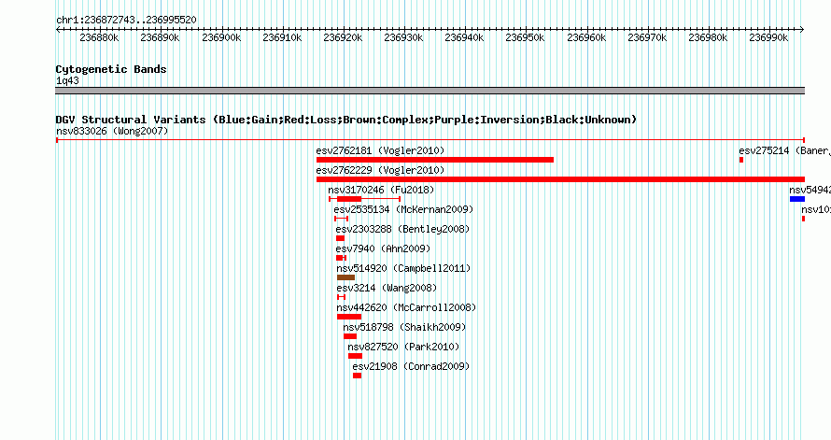Click the blue gain variant bar
Screen dimensions: 831x440
click(x=797, y=199)
